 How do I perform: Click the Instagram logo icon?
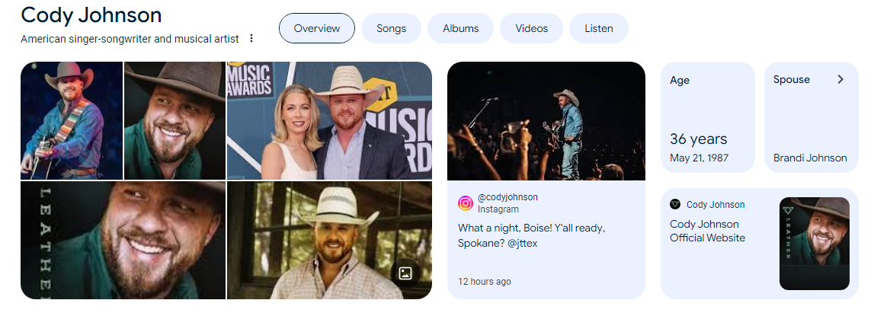point(466,203)
